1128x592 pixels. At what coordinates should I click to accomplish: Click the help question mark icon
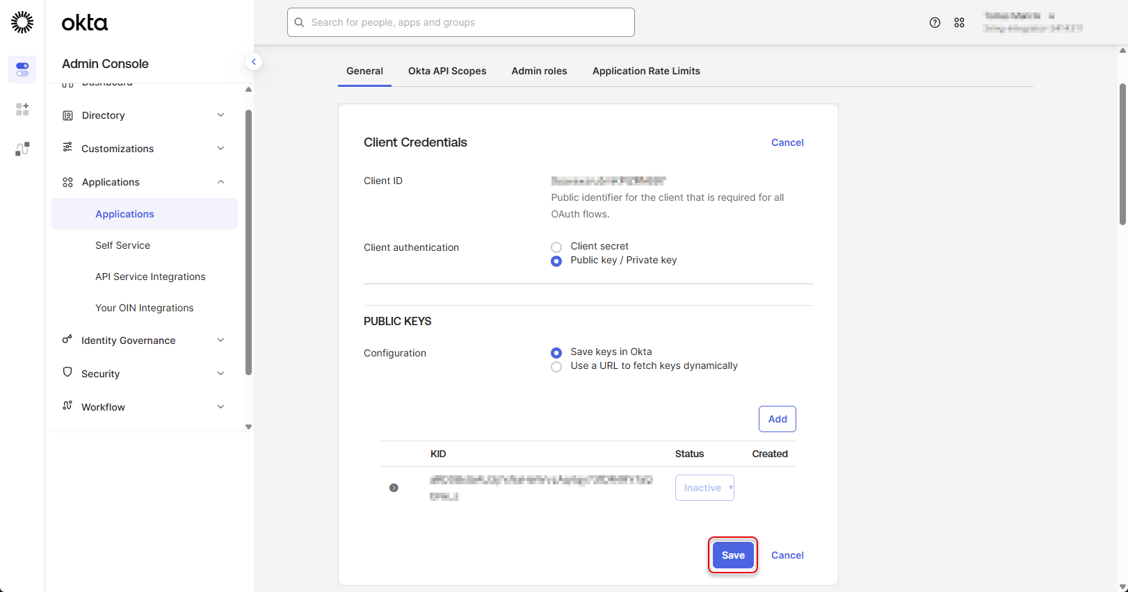click(x=935, y=23)
